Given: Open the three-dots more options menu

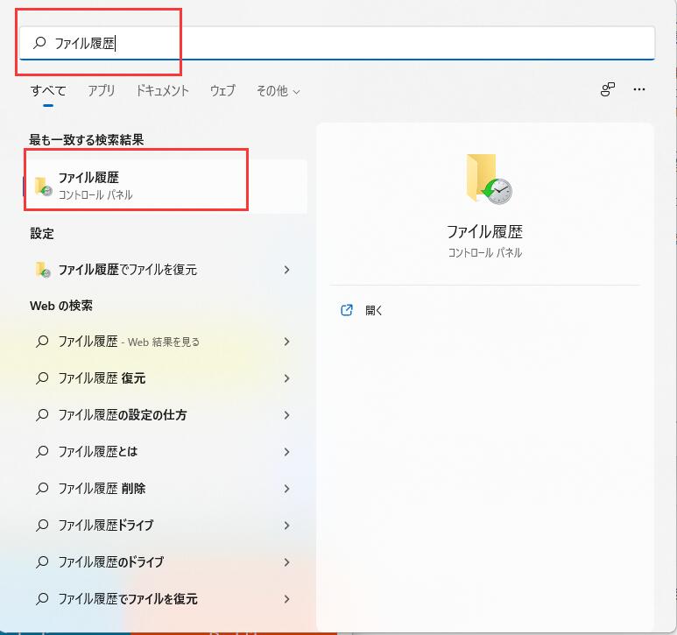Looking at the screenshot, I should point(639,89).
